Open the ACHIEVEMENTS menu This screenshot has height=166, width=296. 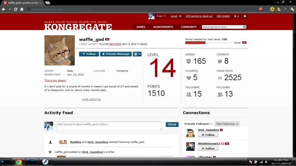[x=163, y=27]
